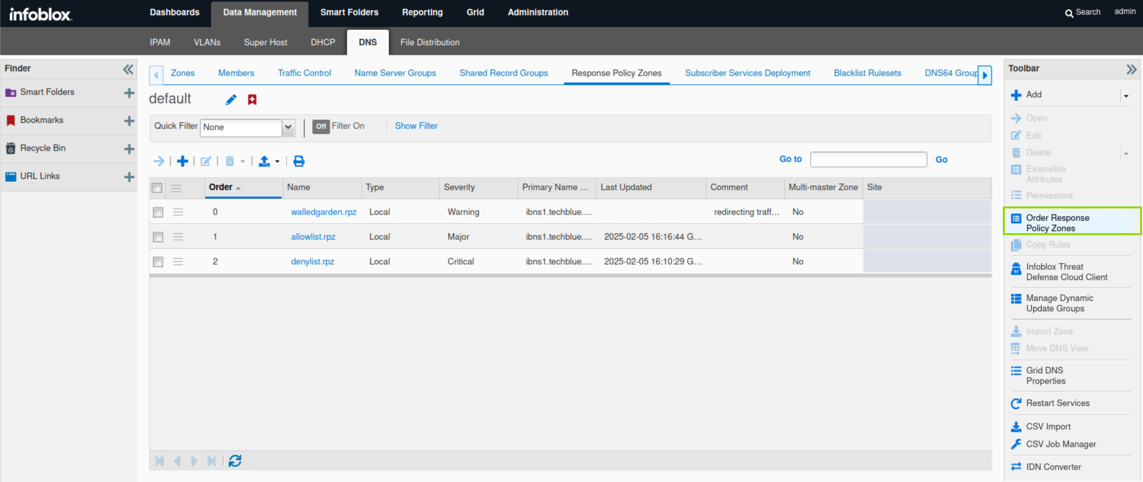Check the denylist.rpz row checkbox
The image size is (1143, 482).
pyautogui.click(x=158, y=262)
